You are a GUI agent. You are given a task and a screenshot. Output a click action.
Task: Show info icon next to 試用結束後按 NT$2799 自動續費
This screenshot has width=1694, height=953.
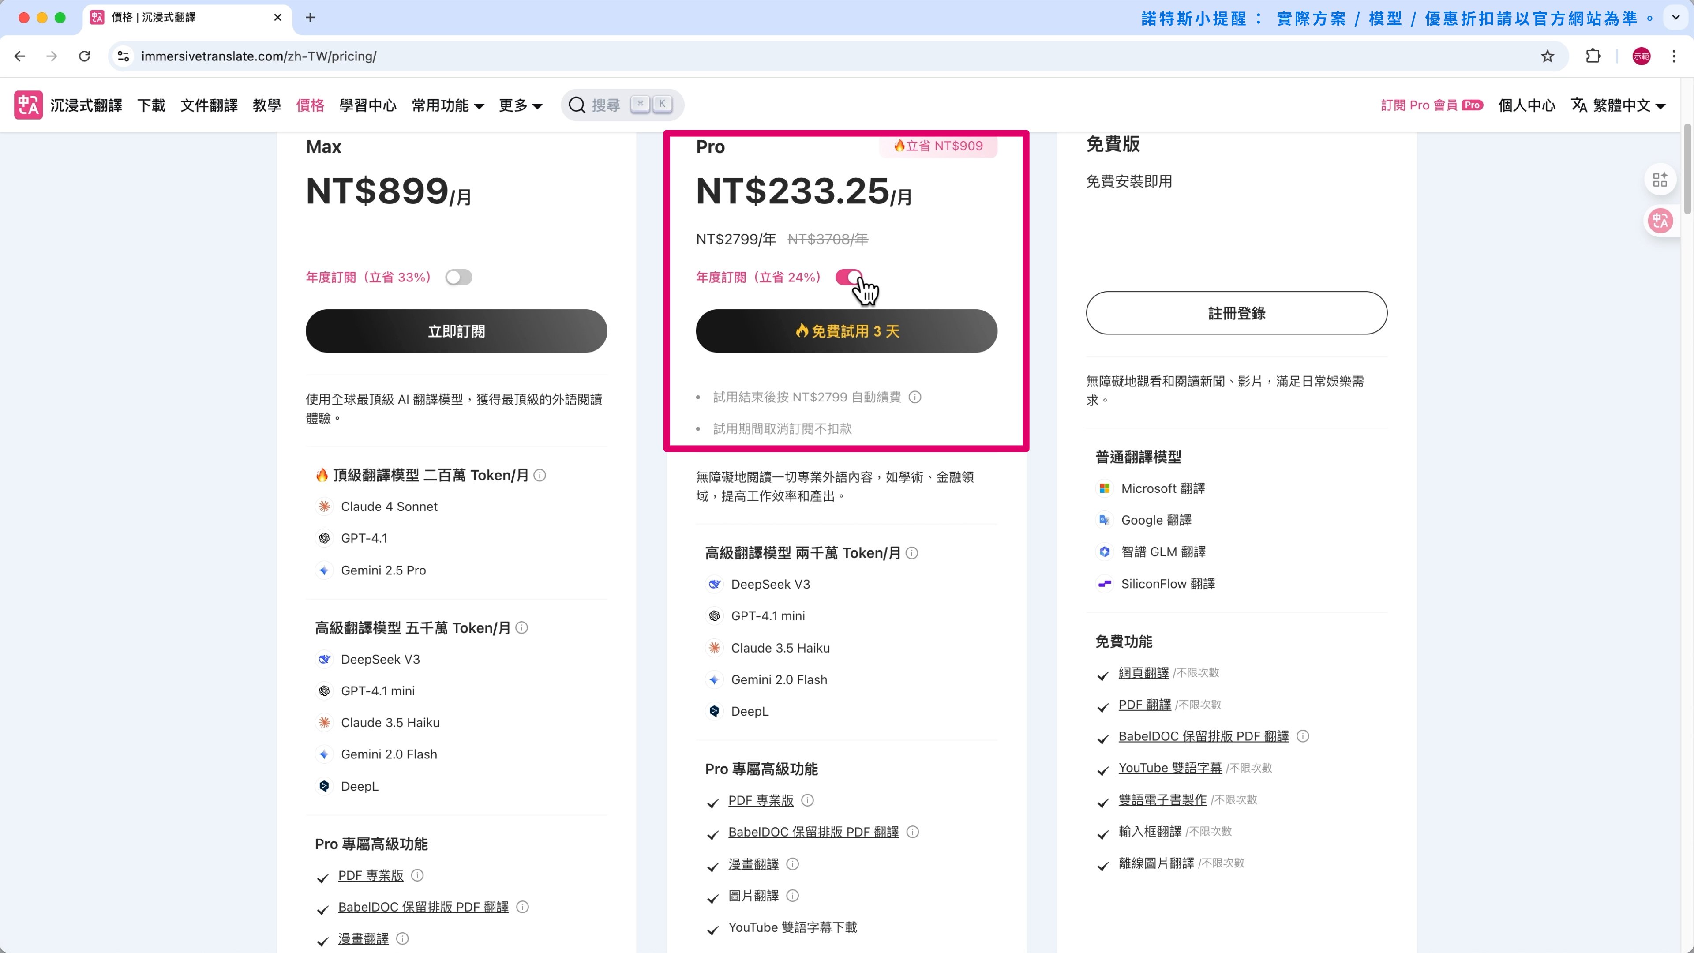pyautogui.click(x=915, y=397)
